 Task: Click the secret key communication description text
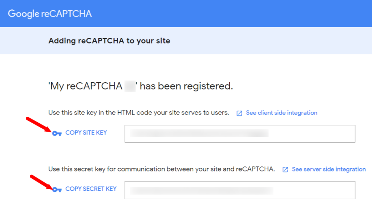[162, 169]
